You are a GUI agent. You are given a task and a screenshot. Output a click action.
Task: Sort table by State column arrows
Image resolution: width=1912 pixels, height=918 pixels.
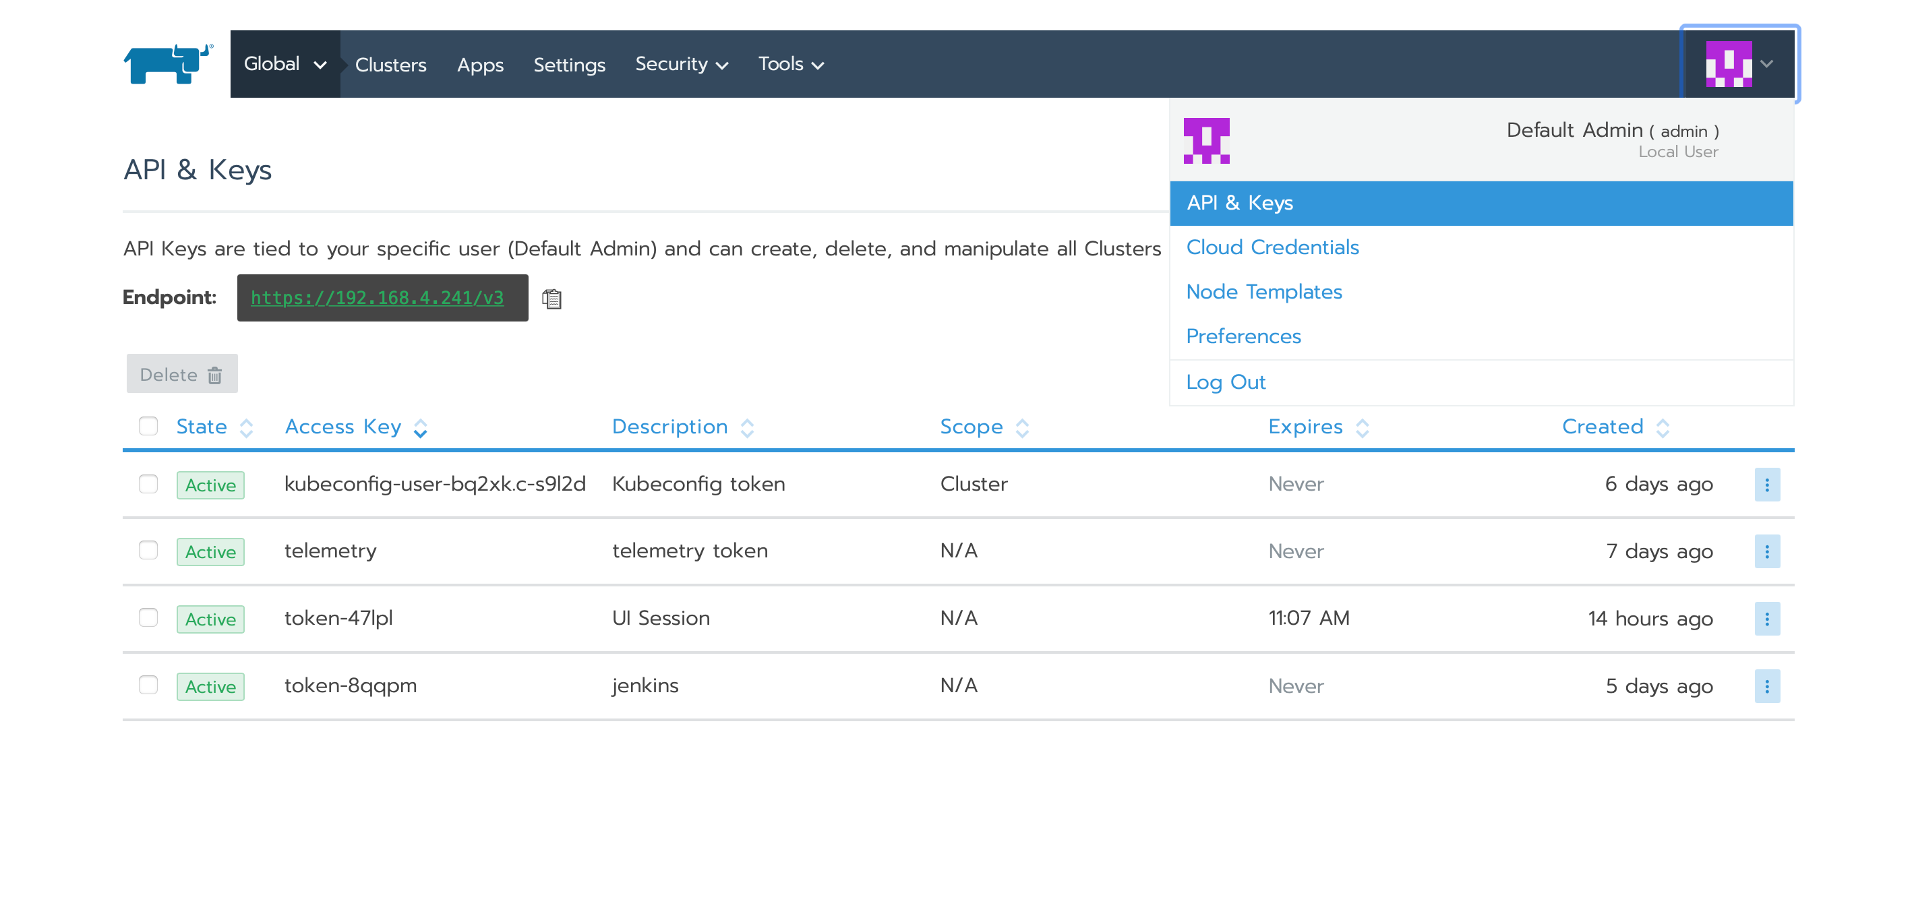[x=247, y=427]
